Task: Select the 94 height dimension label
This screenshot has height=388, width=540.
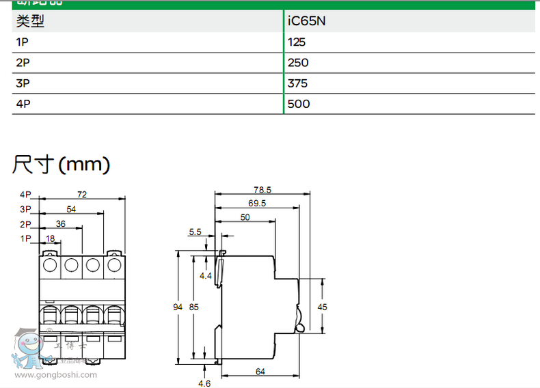Action: (x=178, y=307)
